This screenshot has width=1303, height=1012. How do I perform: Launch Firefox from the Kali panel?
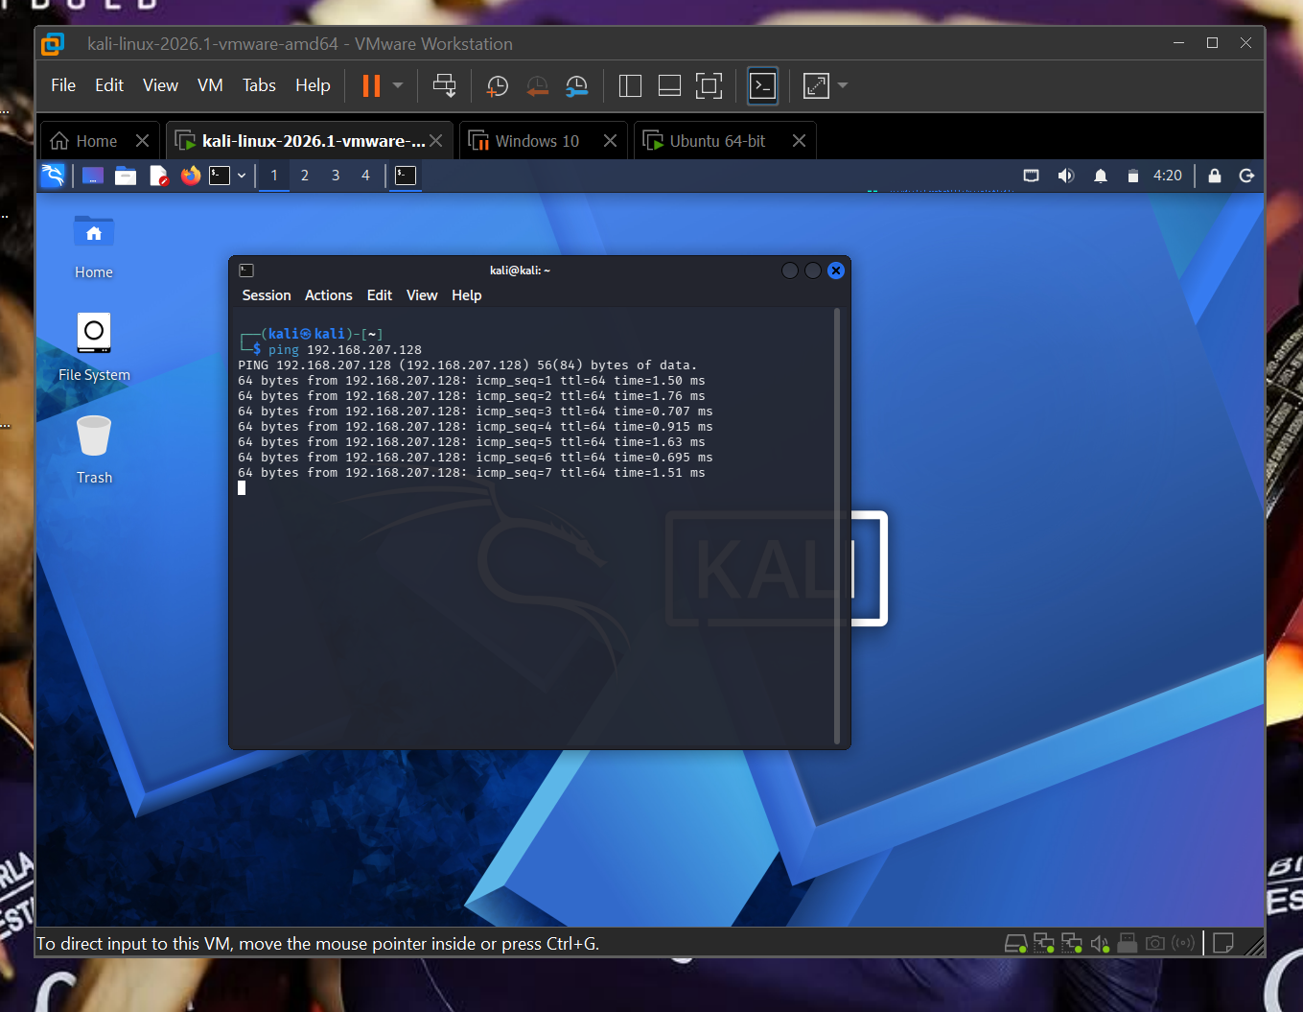(x=191, y=176)
